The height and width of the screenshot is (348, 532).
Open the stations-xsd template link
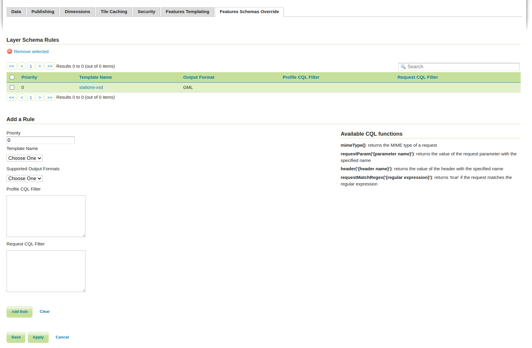pos(91,87)
